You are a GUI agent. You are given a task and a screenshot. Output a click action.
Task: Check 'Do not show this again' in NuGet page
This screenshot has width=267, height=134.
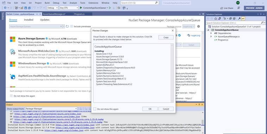11,96
